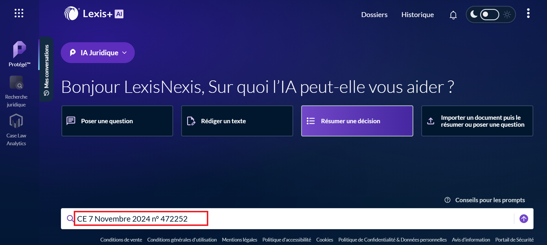547x245 pixels.
Task: Open the three-dot more options menu
Action: pos(528,13)
